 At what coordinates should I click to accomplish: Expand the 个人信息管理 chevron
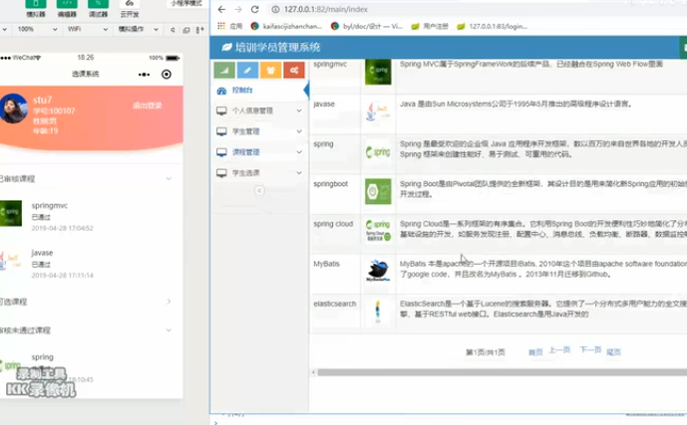[x=299, y=110]
